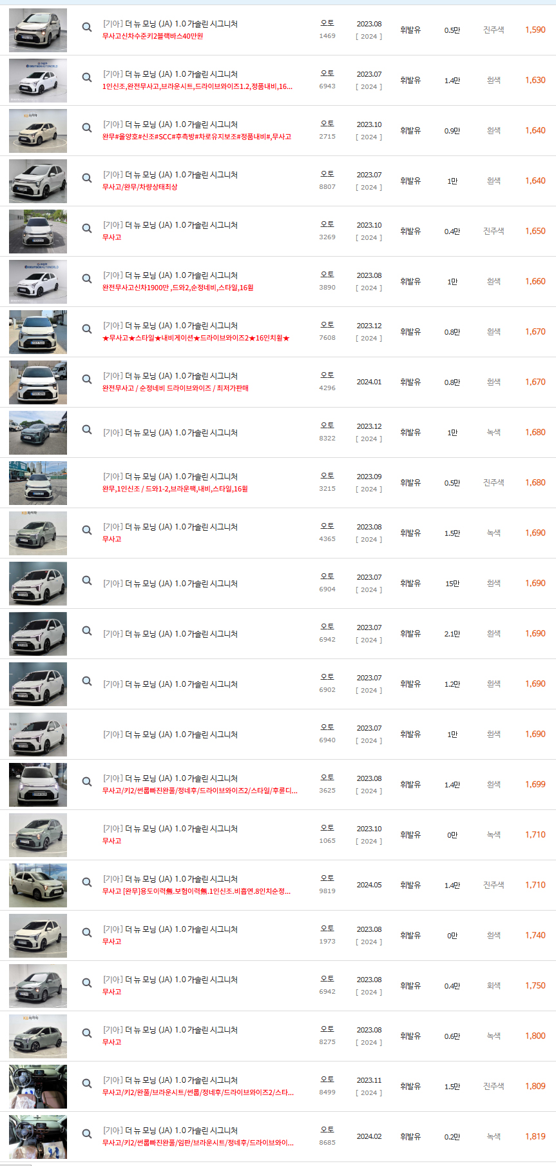Open magnifier for the 1,750 priced listing
Image resolution: width=556 pixels, height=1166 pixels.
point(87,983)
